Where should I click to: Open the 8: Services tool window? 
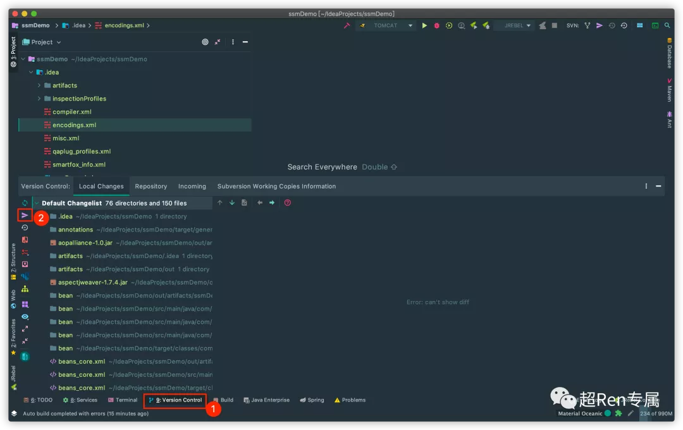click(80, 400)
